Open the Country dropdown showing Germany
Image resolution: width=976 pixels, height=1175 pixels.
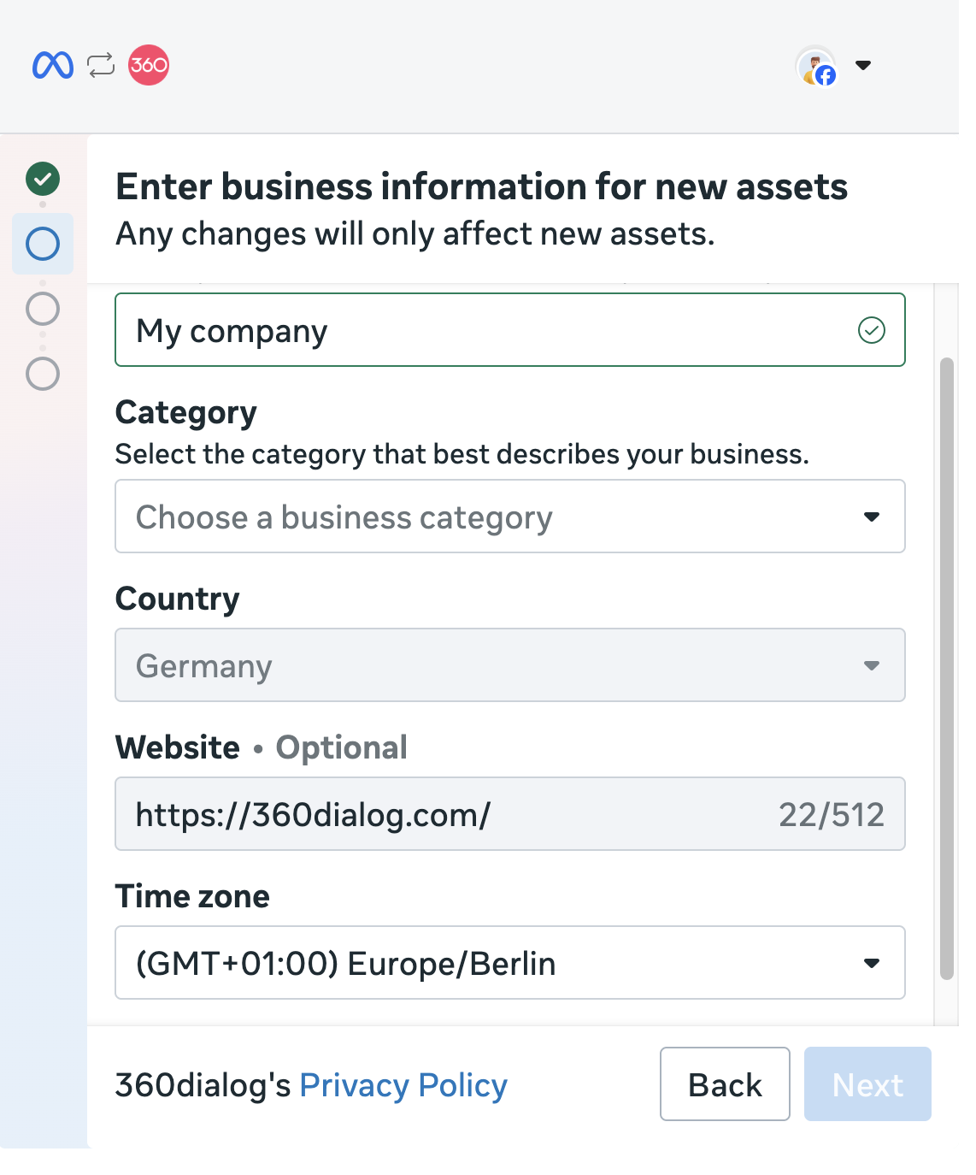pos(509,665)
